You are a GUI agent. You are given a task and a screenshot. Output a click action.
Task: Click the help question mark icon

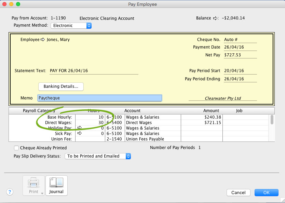coord(10,192)
